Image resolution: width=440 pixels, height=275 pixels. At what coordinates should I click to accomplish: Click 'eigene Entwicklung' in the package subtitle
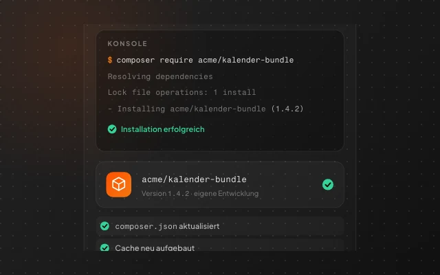tap(226, 194)
